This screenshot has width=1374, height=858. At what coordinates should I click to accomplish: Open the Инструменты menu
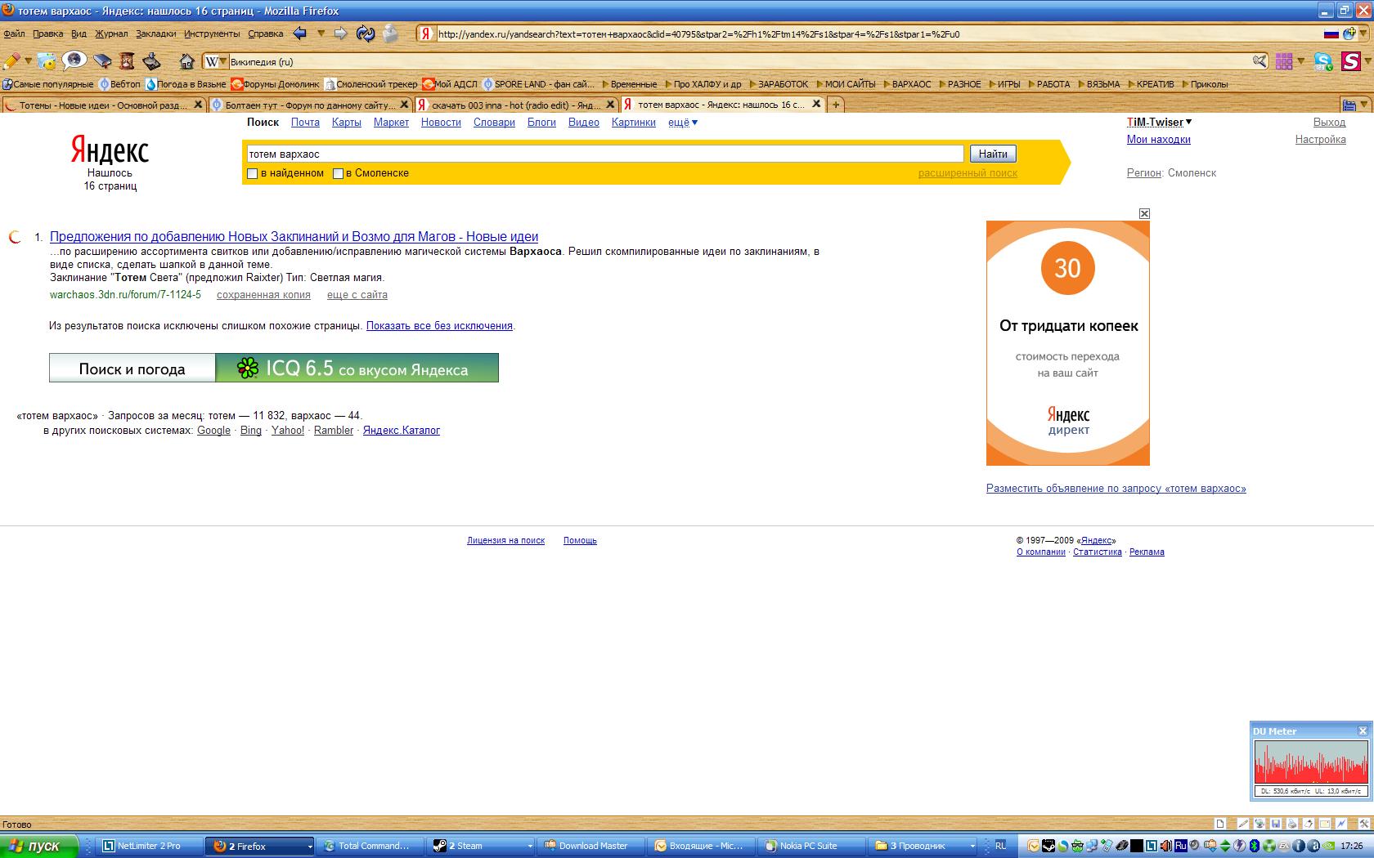(212, 34)
